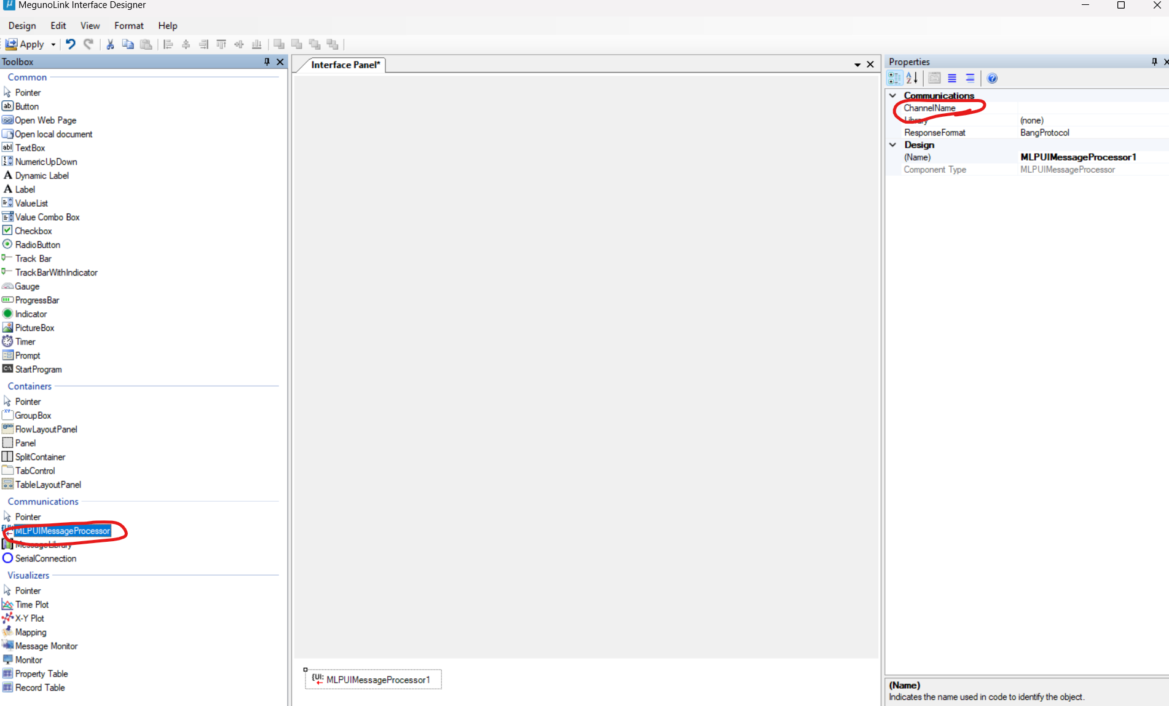Image resolution: width=1169 pixels, height=706 pixels.
Task: Click the Align Lefts toolbar icon
Action: click(168, 44)
